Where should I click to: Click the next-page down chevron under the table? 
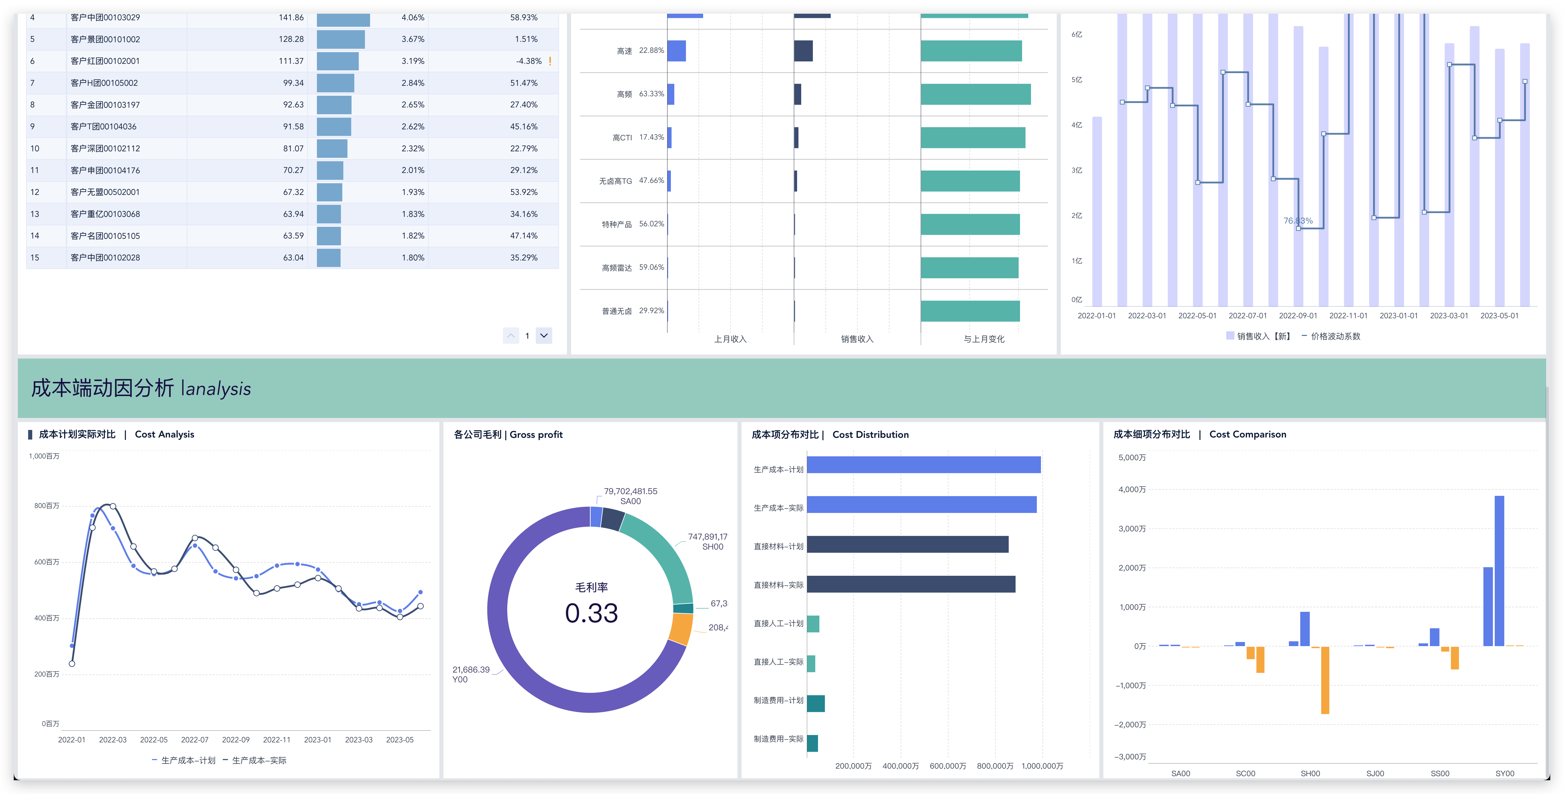pos(543,335)
